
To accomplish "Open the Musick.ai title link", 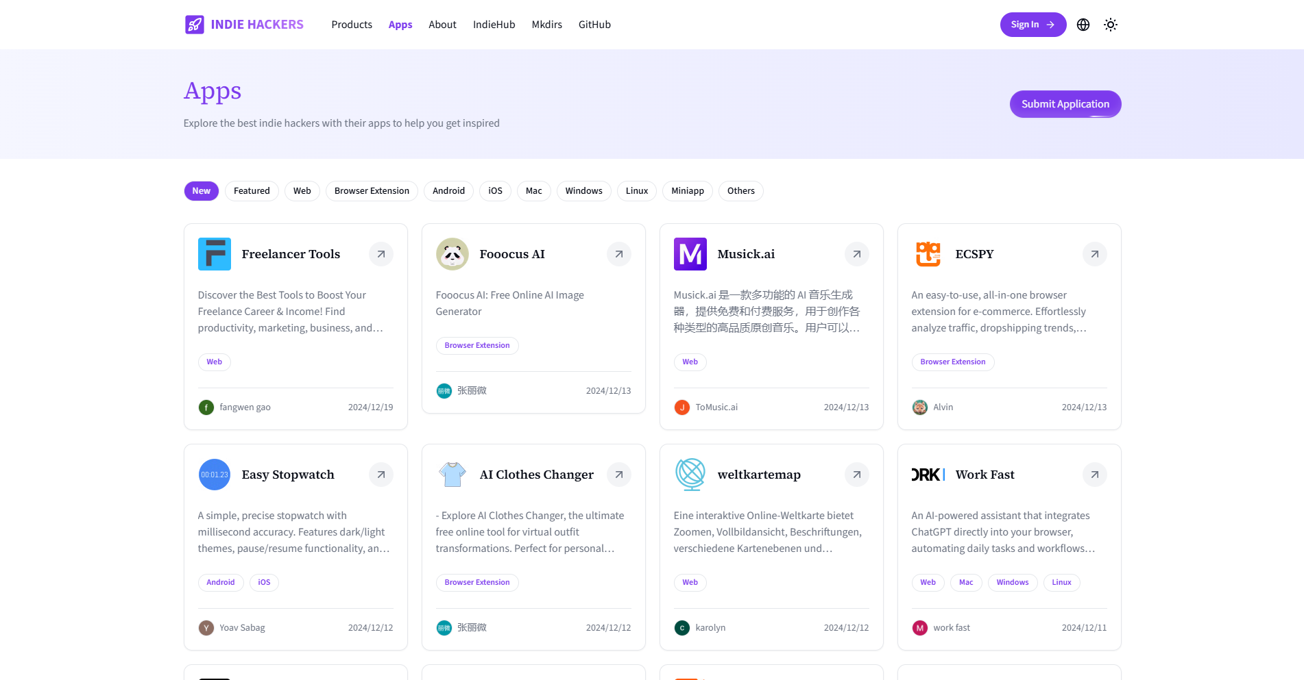I will [x=746, y=254].
